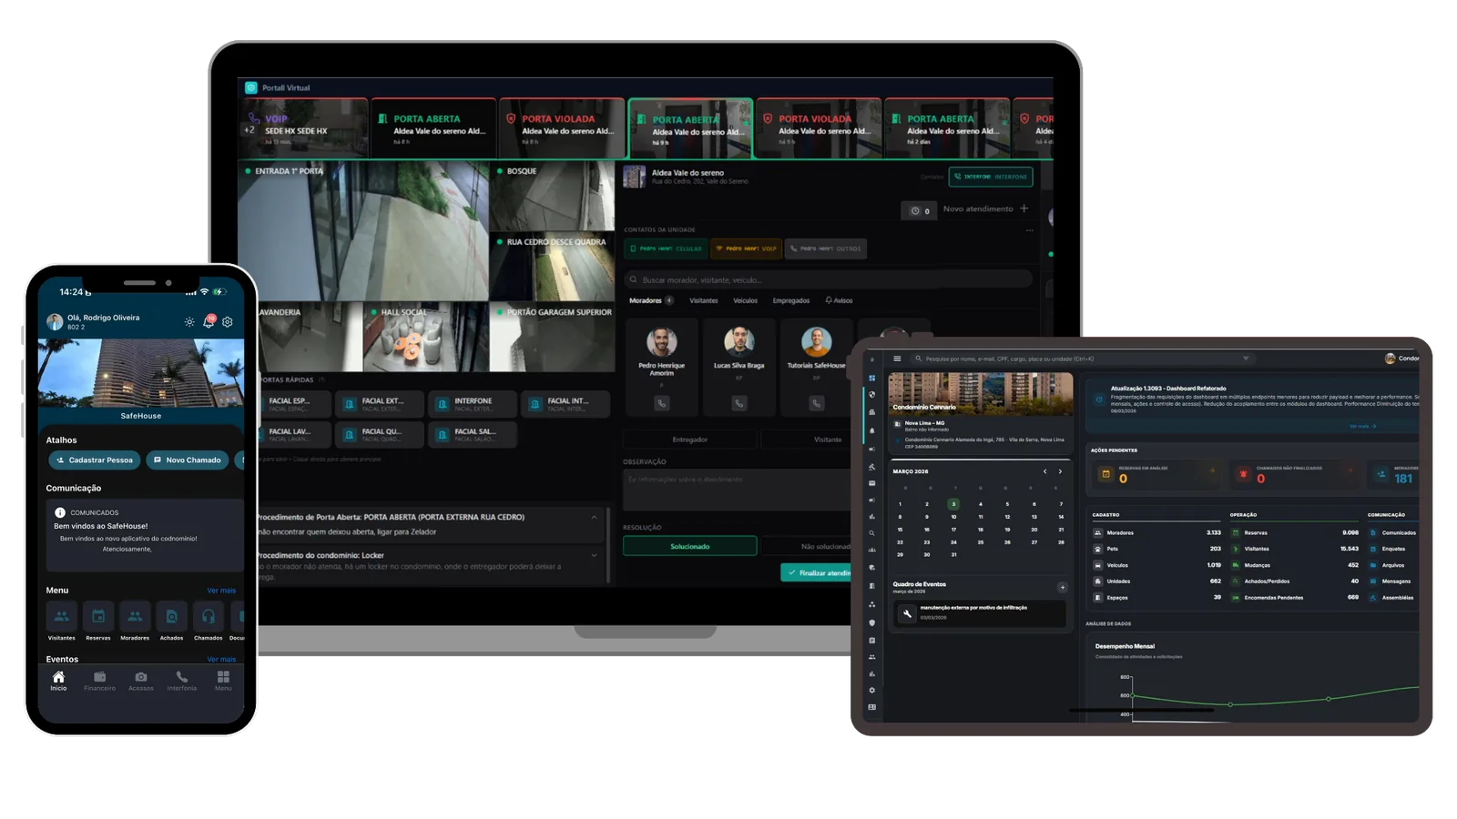Switch to Financeiro tab on phone
The image size is (1457, 819).
[x=99, y=681]
